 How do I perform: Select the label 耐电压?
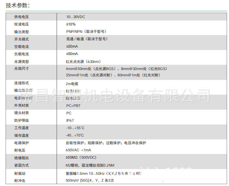20,150
